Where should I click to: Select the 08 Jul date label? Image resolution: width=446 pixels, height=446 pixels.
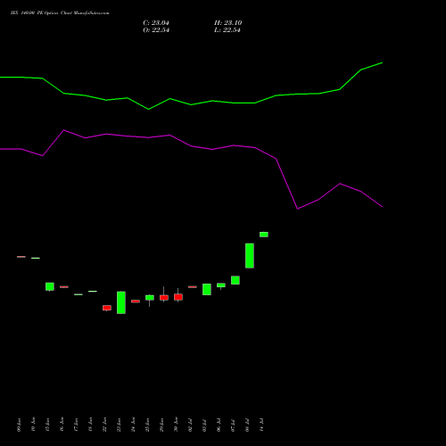(247, 425)
